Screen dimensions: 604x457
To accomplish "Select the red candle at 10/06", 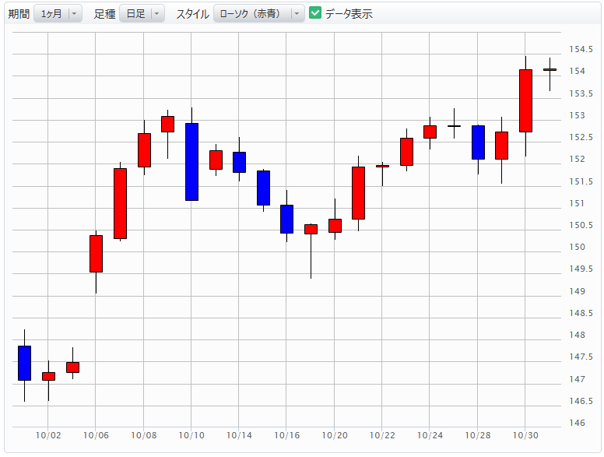I will (x=96, y=253).
